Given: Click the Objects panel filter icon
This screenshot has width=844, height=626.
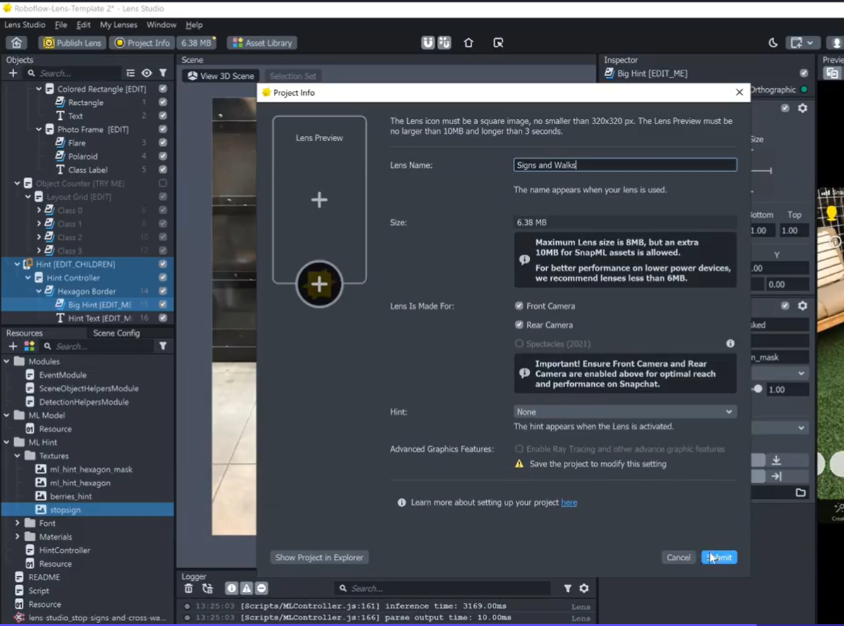Looking at the screenshot, I should pyautogui.click(x=162, y=73).
